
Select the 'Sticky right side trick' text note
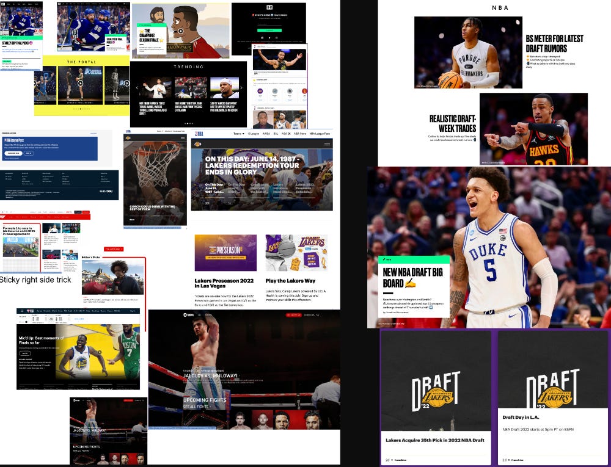[x=35, y=280]
